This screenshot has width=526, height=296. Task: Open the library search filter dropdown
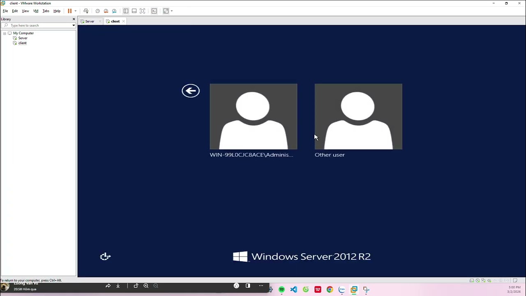click(x=74, y=25)
